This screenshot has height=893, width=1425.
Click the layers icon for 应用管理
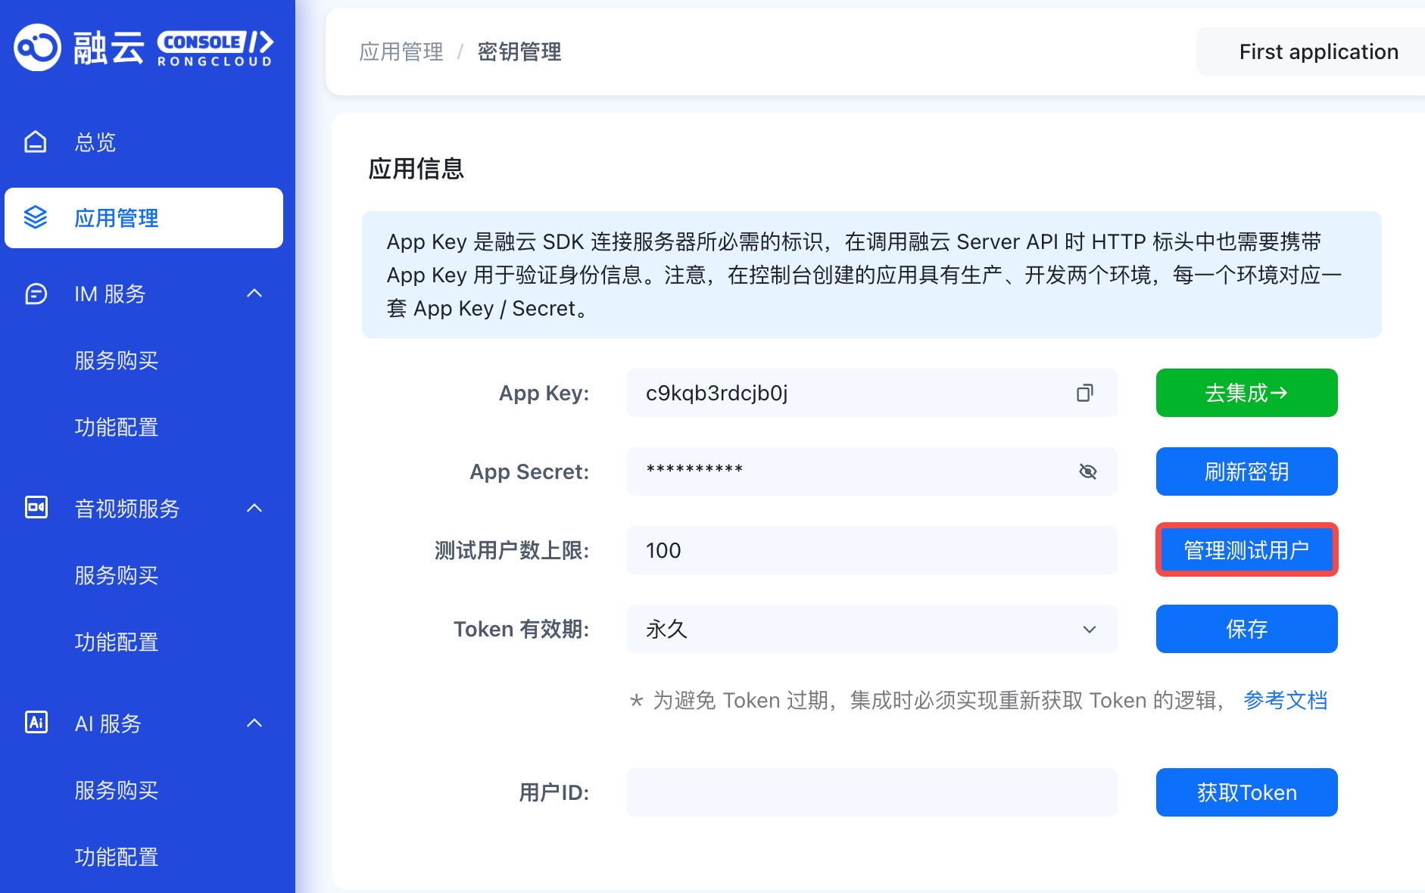pyautogui.click(x=36, y=218)
